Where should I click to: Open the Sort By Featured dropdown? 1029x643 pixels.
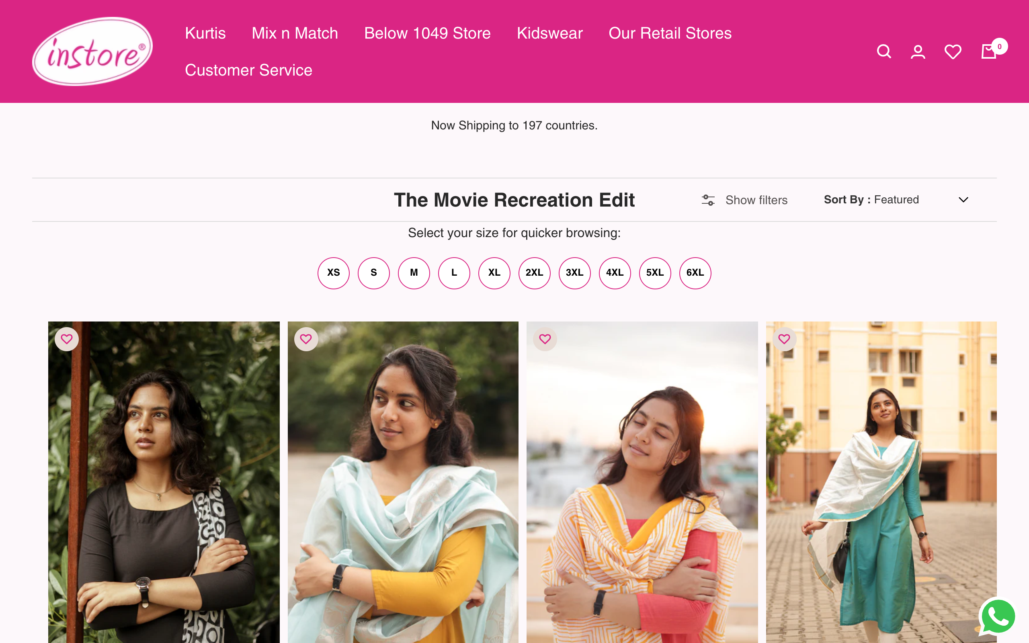(896, 200)
